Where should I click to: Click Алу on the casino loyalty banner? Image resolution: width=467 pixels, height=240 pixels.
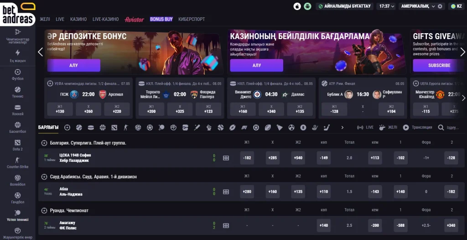[256, 65]
